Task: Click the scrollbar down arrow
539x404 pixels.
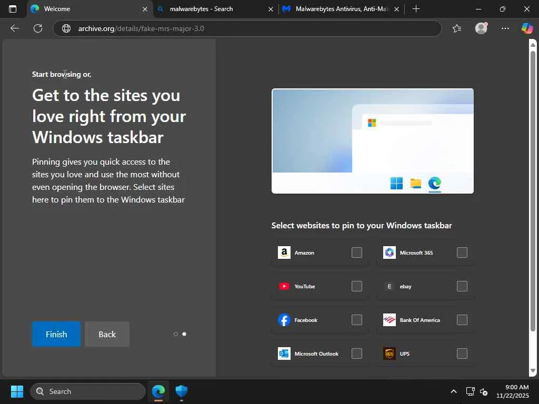Action: coord(533,371)
